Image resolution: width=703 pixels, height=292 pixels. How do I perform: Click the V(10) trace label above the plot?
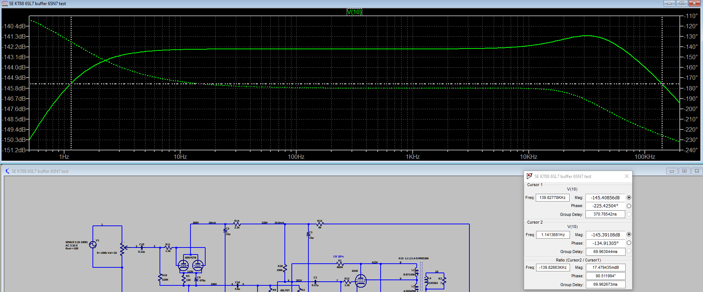(354, 12)
